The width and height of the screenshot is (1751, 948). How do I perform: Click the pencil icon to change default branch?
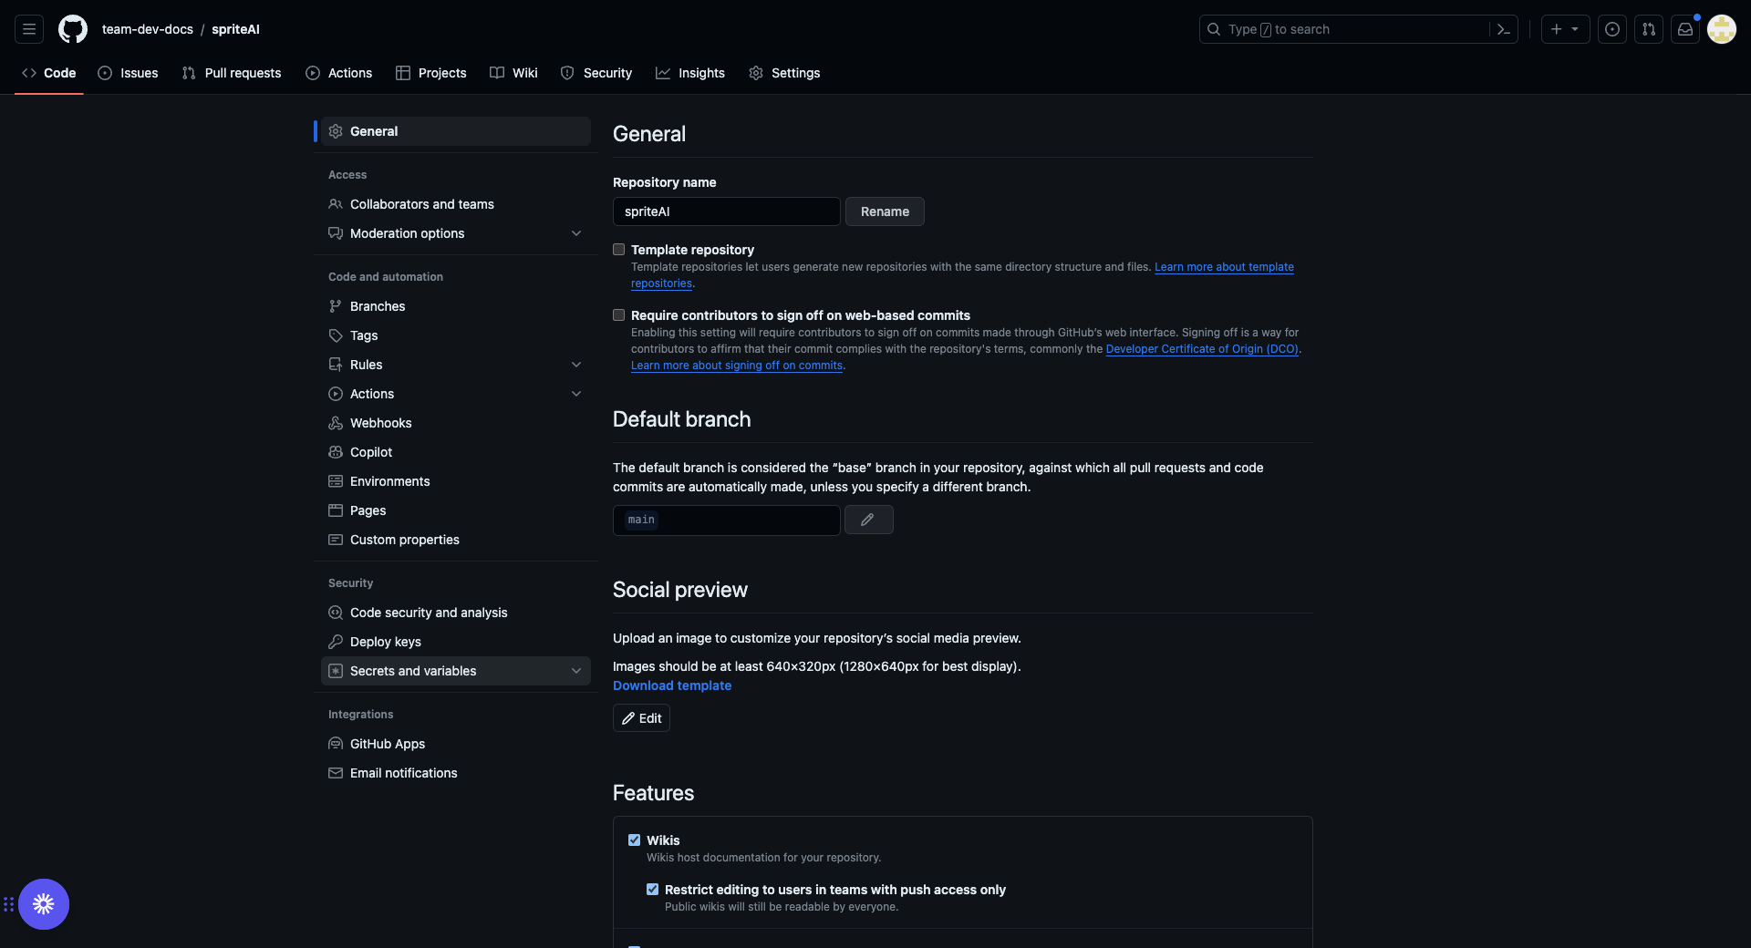pos(868,520)
